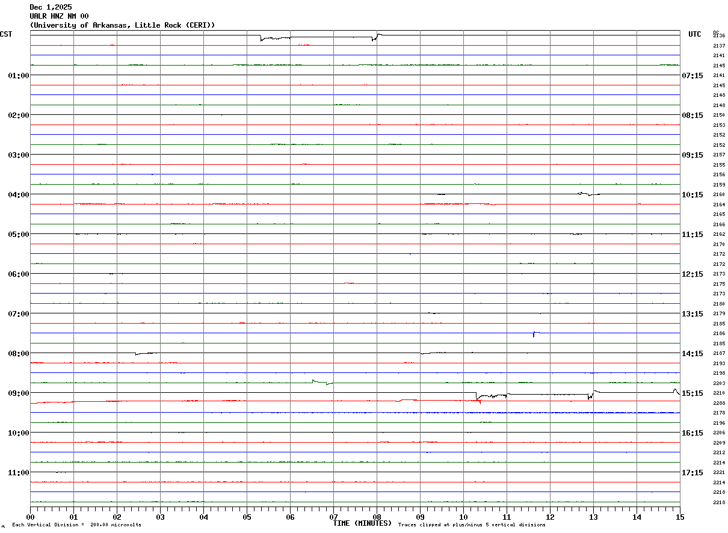Click the 10:15 UTC time label
The height and width of the screenshot is (533, 728).
tap(693, 194)
